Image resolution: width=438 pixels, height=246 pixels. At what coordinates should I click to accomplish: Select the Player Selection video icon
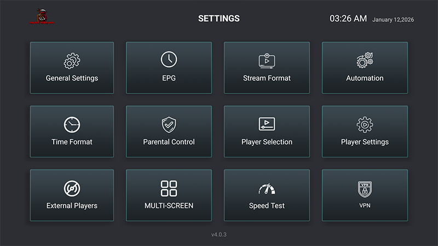tap(267, 124)
